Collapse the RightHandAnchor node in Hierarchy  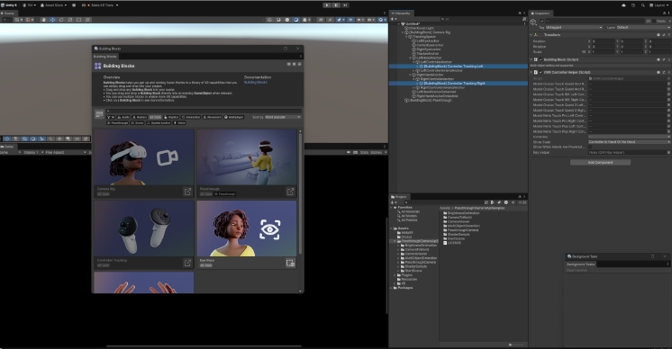[x=411, y=75]
